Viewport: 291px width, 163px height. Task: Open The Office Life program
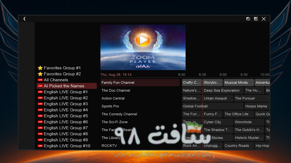tap(238, 114)
